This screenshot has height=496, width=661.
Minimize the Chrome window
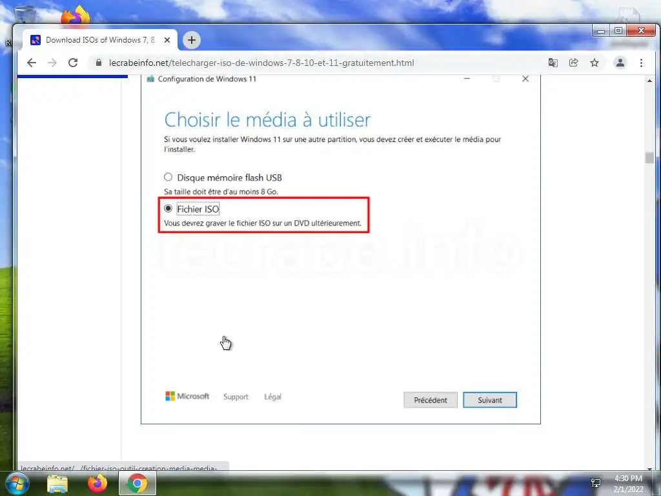click(x=601, y=31)
